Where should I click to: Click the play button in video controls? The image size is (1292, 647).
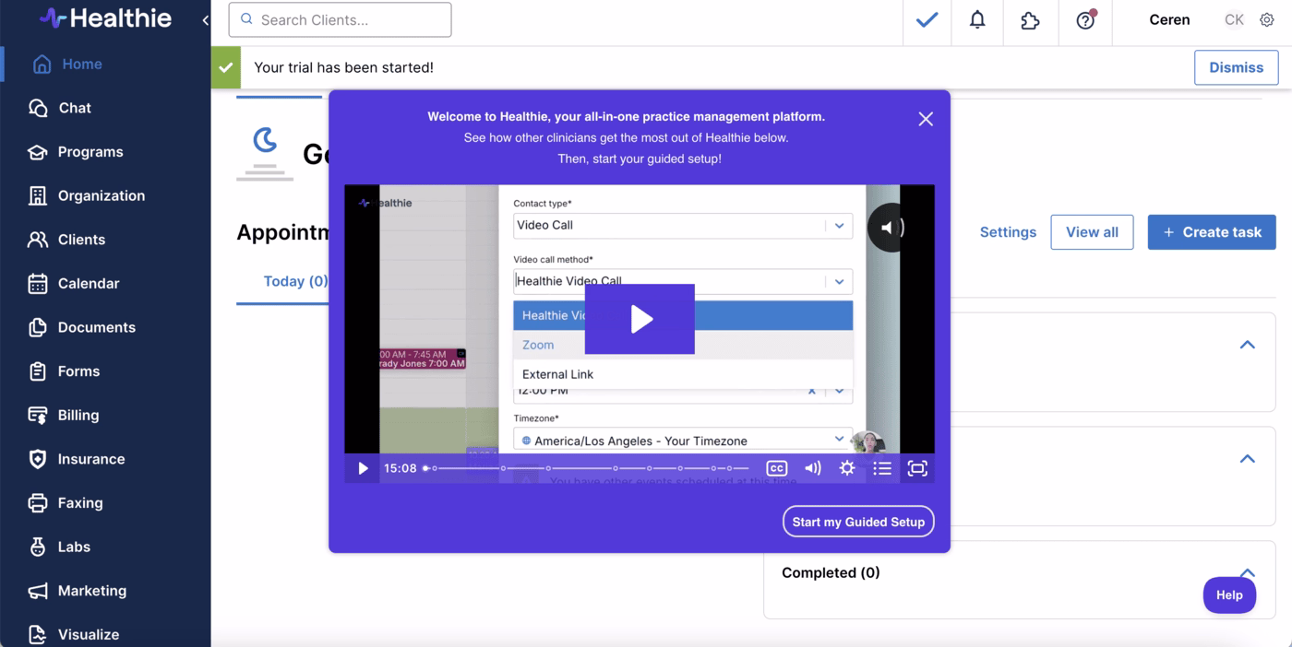tap(363, 468)
